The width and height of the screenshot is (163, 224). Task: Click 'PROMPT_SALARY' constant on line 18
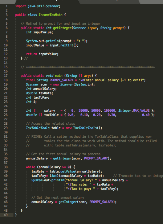coord(61,80)
